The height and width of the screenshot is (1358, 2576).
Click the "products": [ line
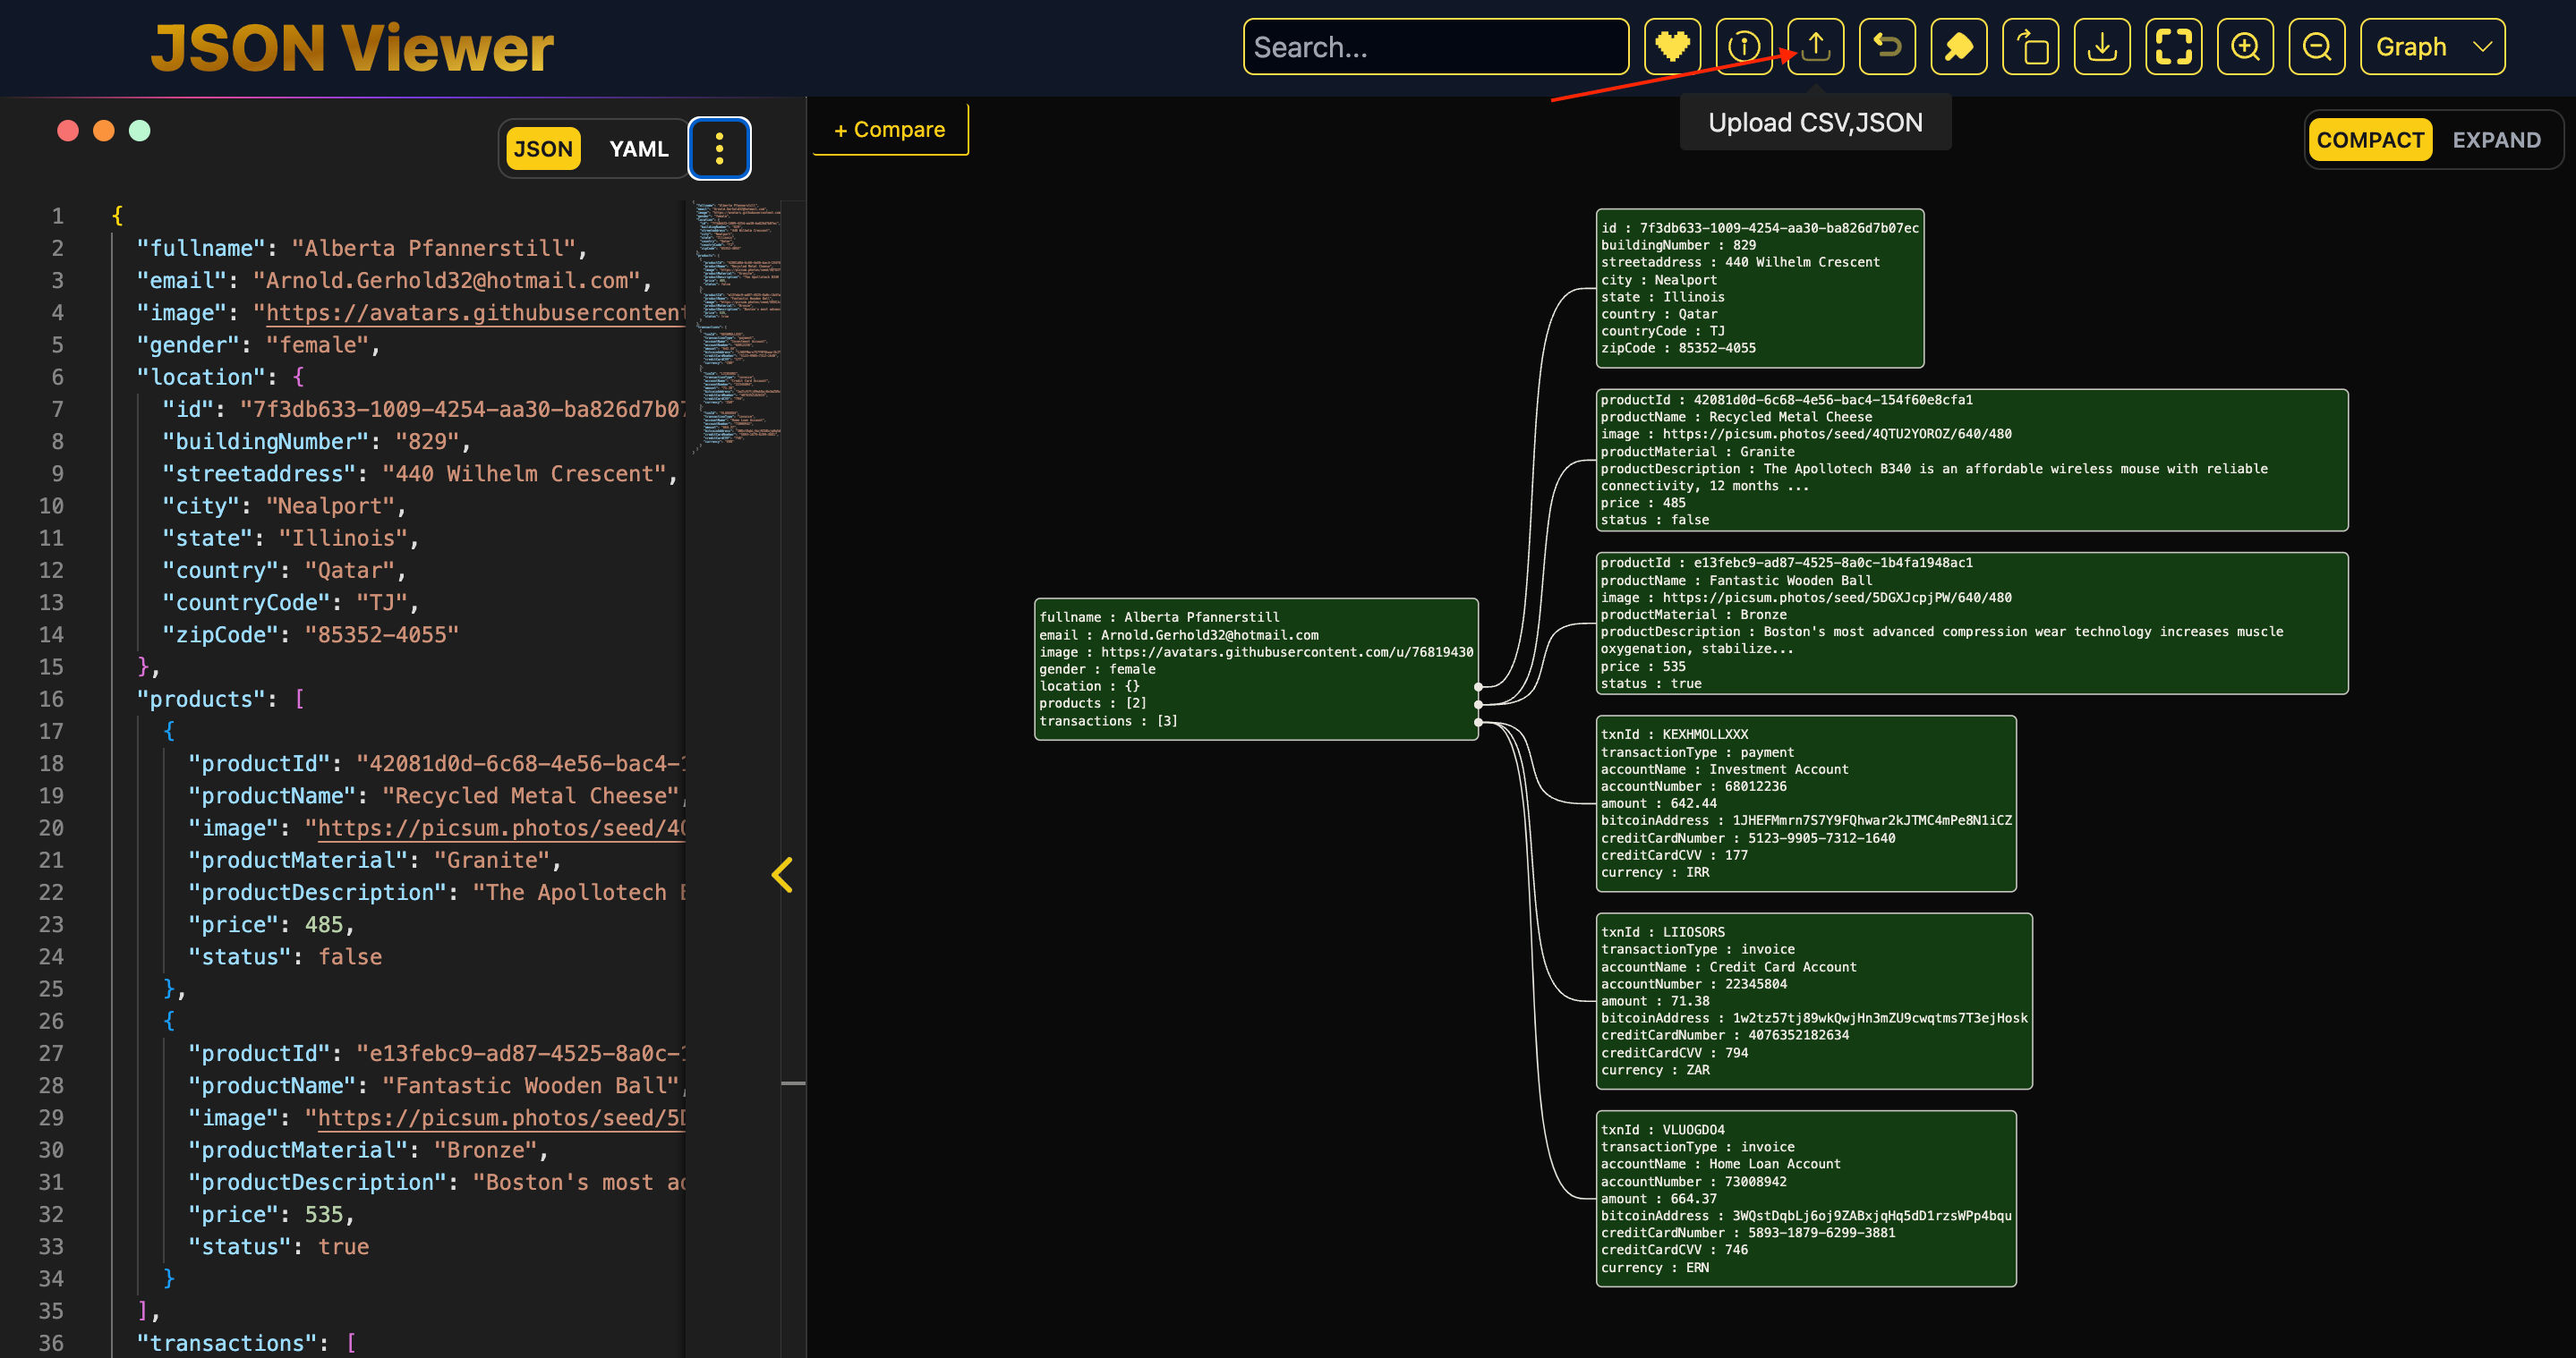[x=220, y=700]
